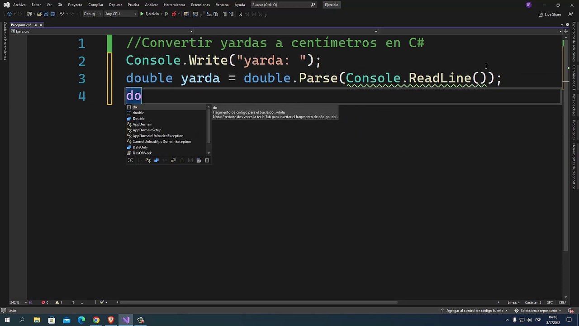Close the Program.cs tab
Image resolution: width=579 pixels, height=326 pixels.
pyautogui.click(x=41, y=25)
